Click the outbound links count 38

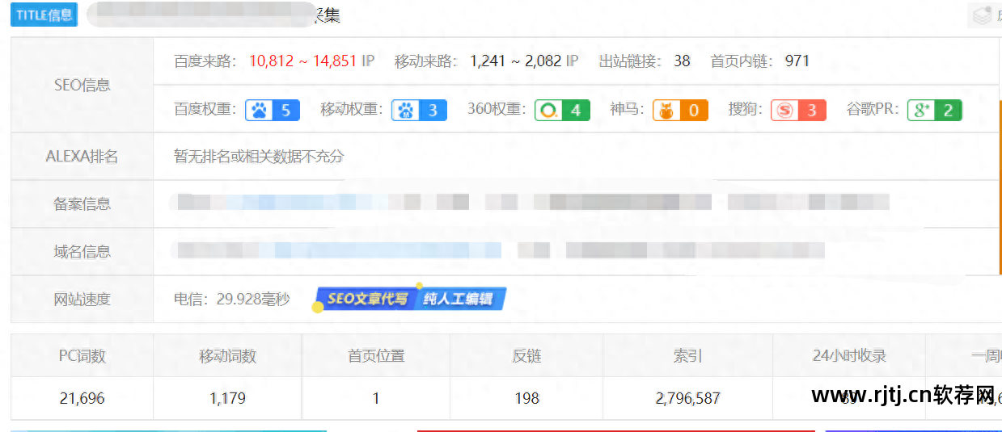click(x=682, y=61)
